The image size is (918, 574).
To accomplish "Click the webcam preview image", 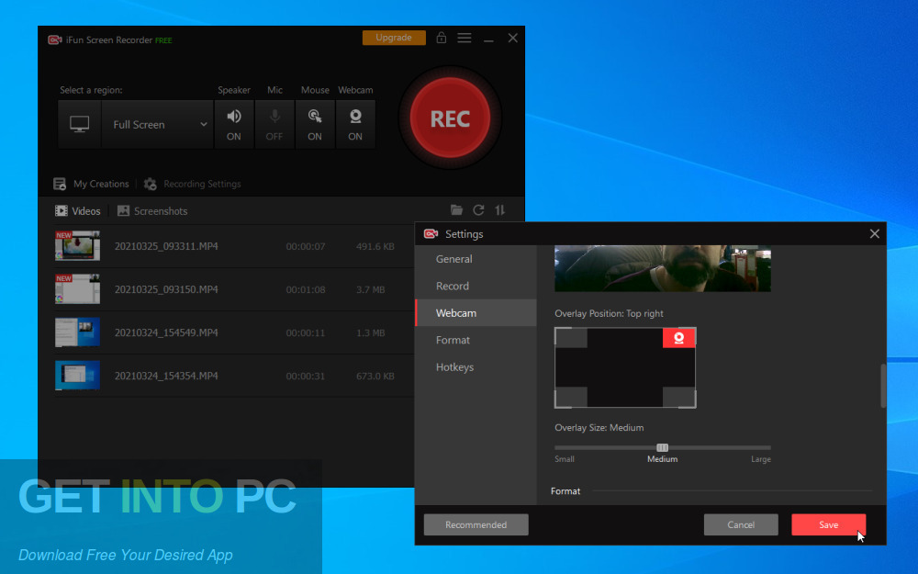I will [x=663, y=268].
